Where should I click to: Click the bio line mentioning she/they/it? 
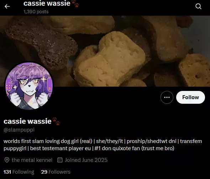click(103, 141)
